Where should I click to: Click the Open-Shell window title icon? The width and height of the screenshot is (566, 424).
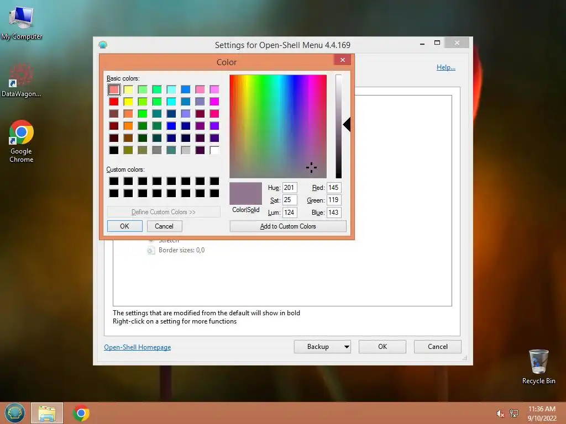tap(103, 45)
